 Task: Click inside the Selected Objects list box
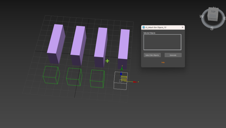click(x=162, y=42)
